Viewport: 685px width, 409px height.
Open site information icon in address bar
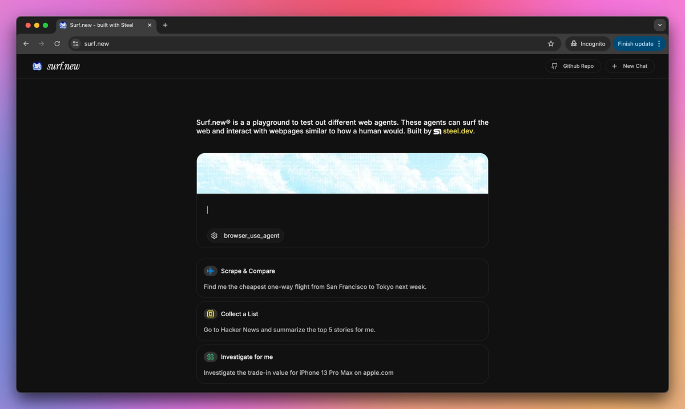click(75, 43)
